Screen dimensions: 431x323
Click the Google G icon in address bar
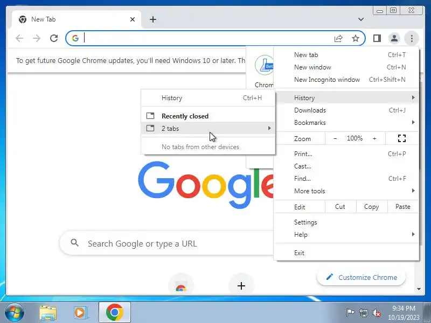point(75,38)
